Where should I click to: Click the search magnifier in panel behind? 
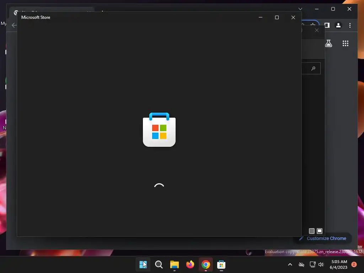313,68
